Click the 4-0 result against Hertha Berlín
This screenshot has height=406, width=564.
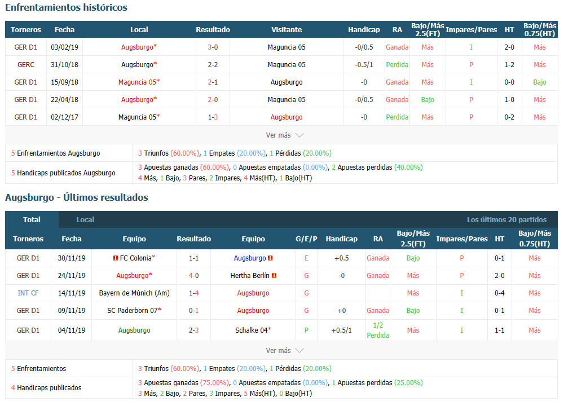(193, 276)
